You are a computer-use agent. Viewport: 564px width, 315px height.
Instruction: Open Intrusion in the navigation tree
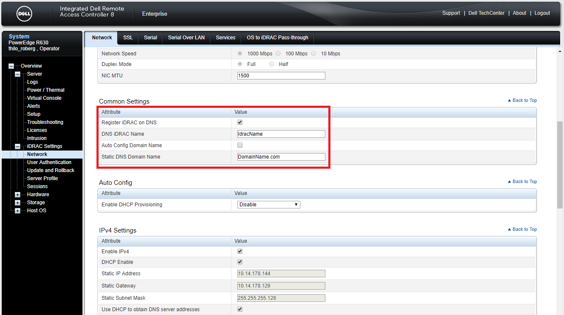click(37, 138)
